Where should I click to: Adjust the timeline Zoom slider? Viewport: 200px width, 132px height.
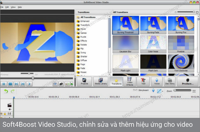click(182, 90)
